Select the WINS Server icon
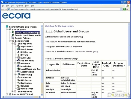This screenshot has width=131, height=99. [x=19, y=89]
